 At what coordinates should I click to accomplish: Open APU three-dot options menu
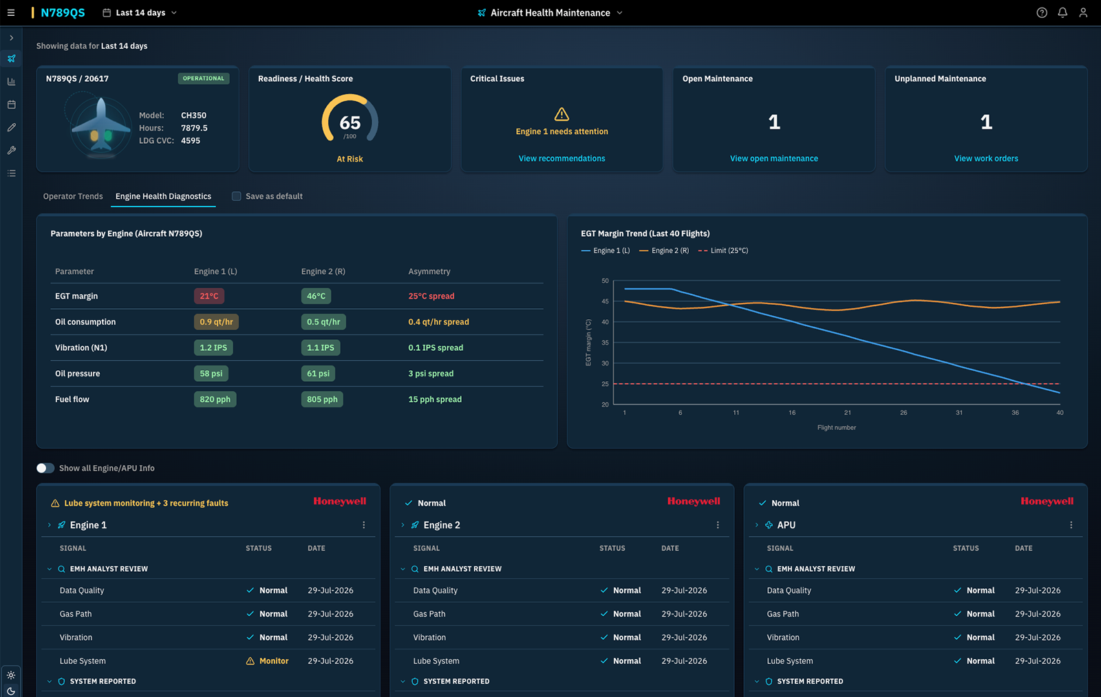coord(1071,525)
